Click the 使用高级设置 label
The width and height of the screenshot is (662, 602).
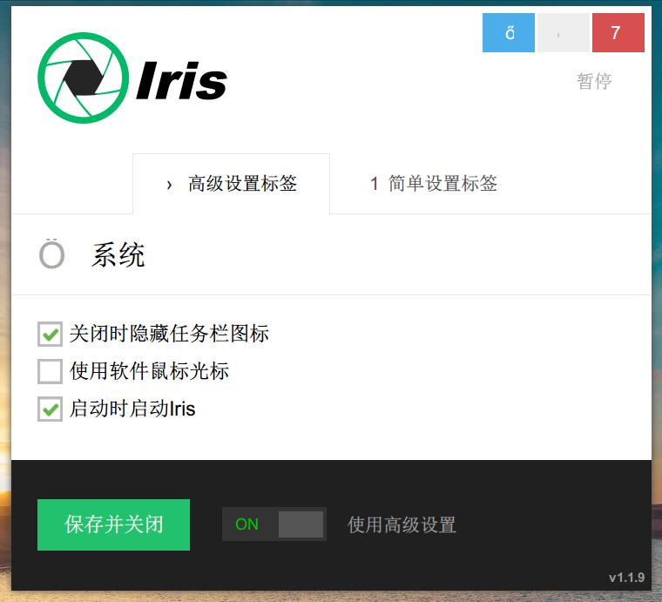[402, 524]
